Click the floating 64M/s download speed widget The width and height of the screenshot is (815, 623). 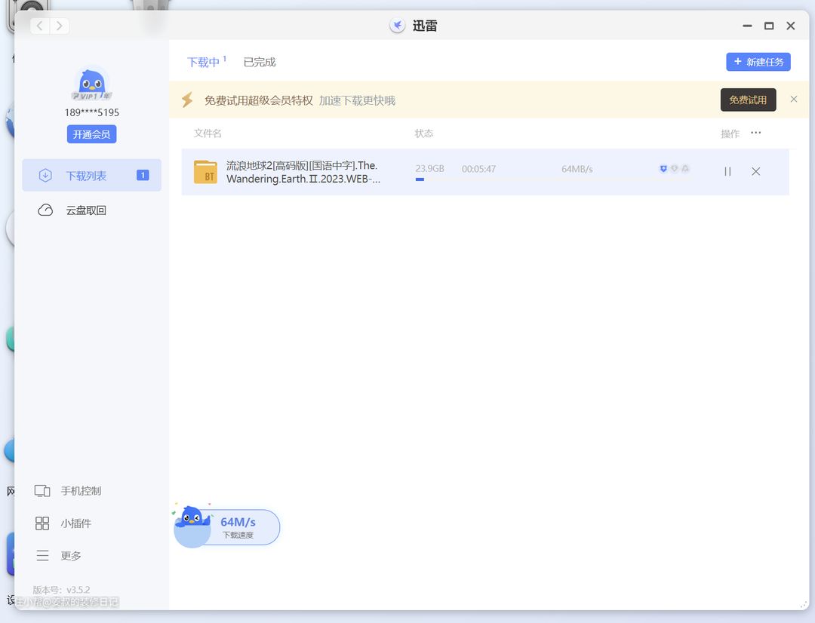click(x=226, y=527)
